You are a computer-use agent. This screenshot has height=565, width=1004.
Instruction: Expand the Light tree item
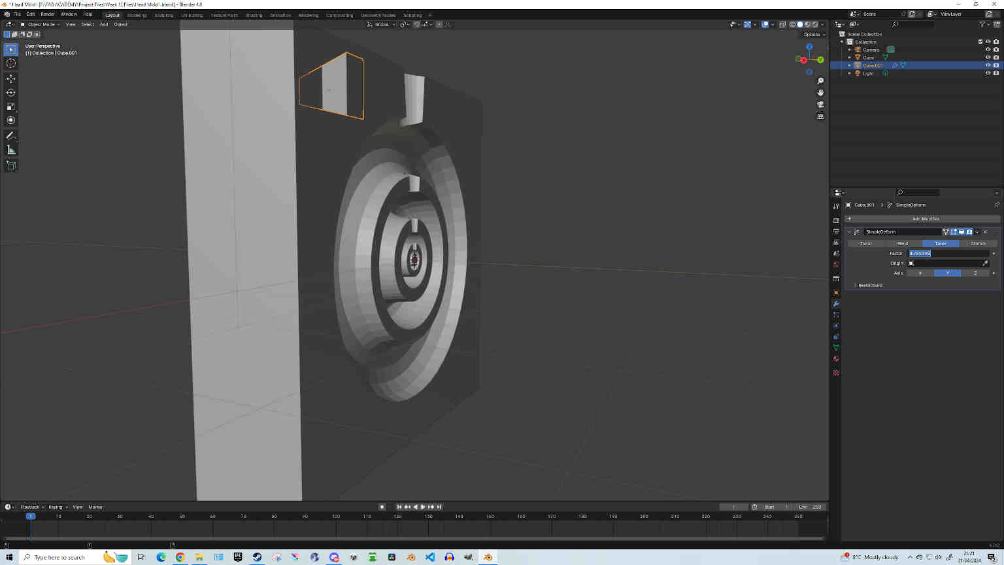point(850,73)
